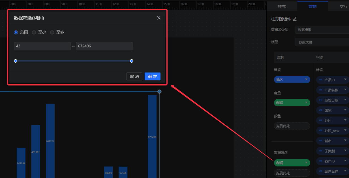Expand the 利润 measure pill dropdown under 度量
349x178 pixels.
coord(306,103)
